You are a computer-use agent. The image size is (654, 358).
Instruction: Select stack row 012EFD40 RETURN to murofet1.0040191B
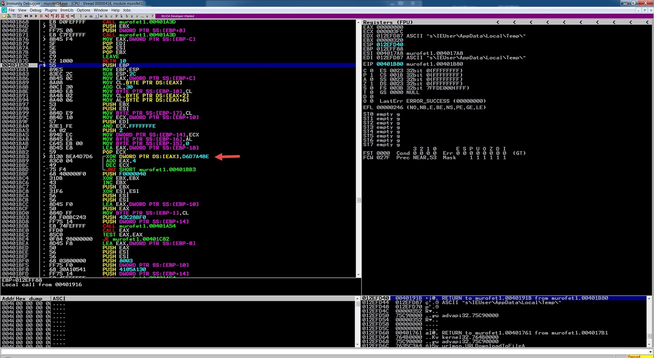[x=504, y=298]
